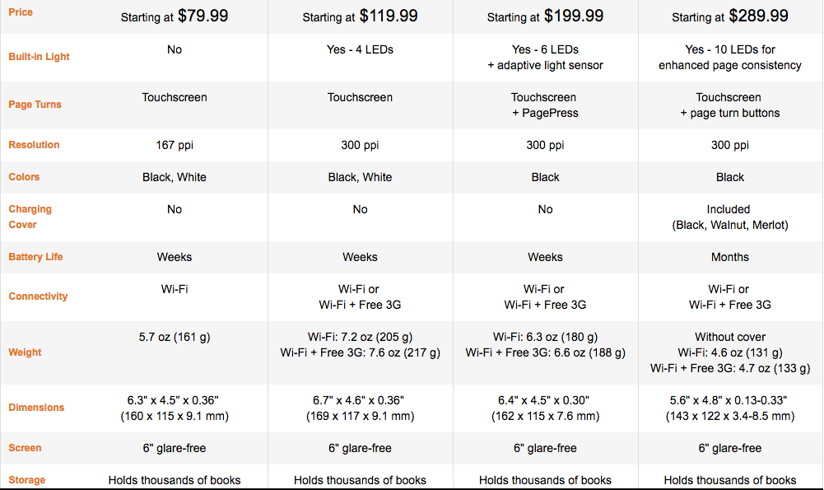The width and height of the screenshot is (824, 490).
Task: Select the Touchscreen + PagePress cell
Action: click(545, 105)
